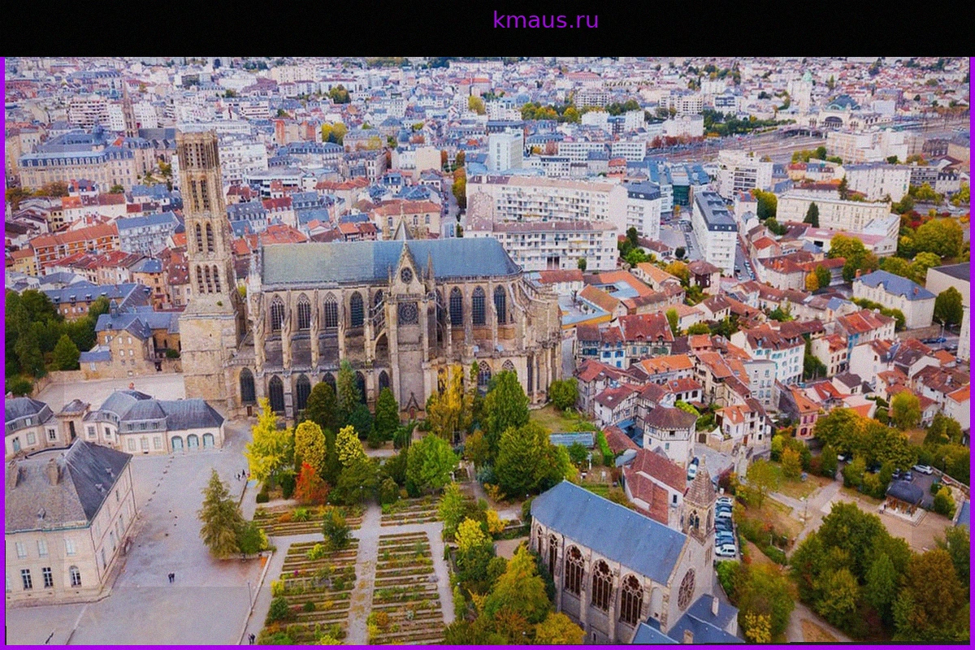Viewport: 975px width, 650px height.
Task: Select the rose window on cathedral transept
Action: [x=408, y=313]
